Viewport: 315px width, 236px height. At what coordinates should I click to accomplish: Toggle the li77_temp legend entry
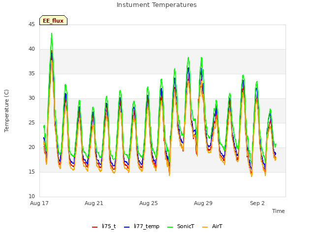pos(142,227)
